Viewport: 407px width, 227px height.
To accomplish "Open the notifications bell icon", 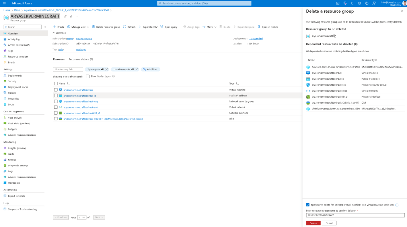I will 352,3.
